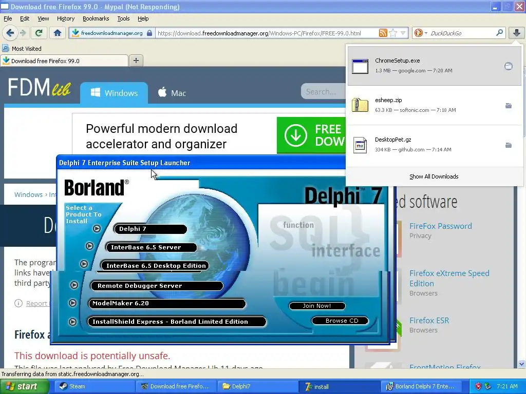Switch to Steam in the taskbar
This screenshot has height=394, width=526.
tap(95, 386)
